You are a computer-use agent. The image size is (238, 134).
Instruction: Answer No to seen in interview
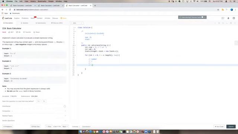click(44, 101)
